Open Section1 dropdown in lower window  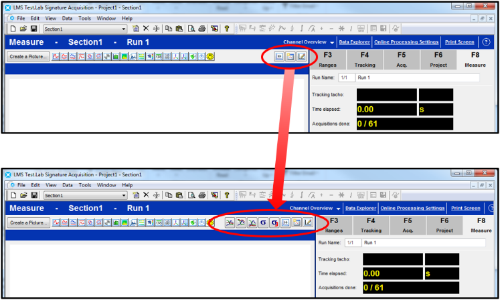124,196
